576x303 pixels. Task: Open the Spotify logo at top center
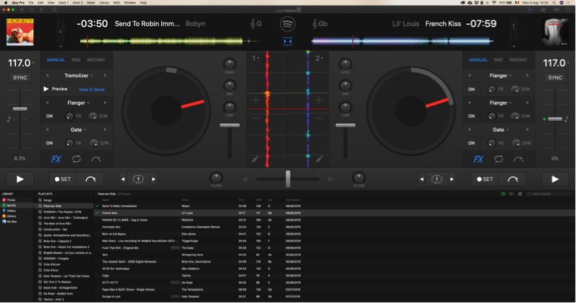point(288,24)
